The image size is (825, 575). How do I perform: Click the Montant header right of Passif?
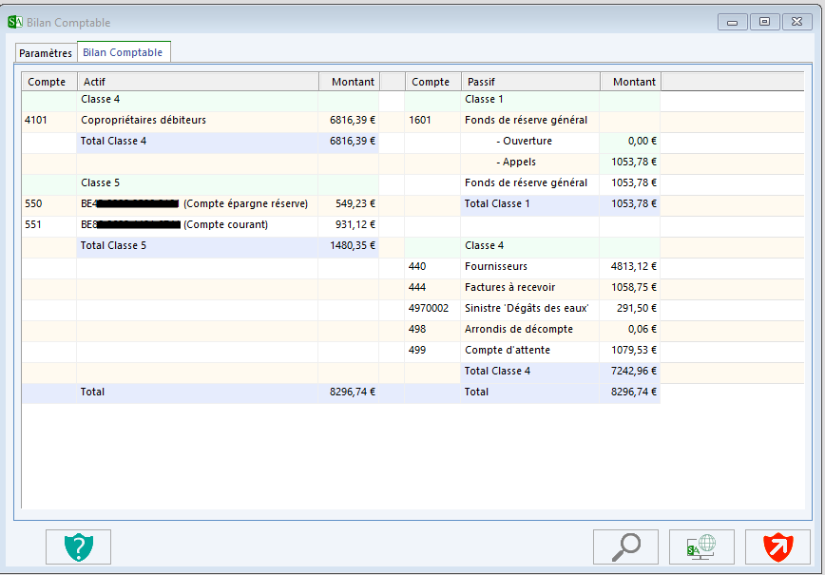pos(630,82)
